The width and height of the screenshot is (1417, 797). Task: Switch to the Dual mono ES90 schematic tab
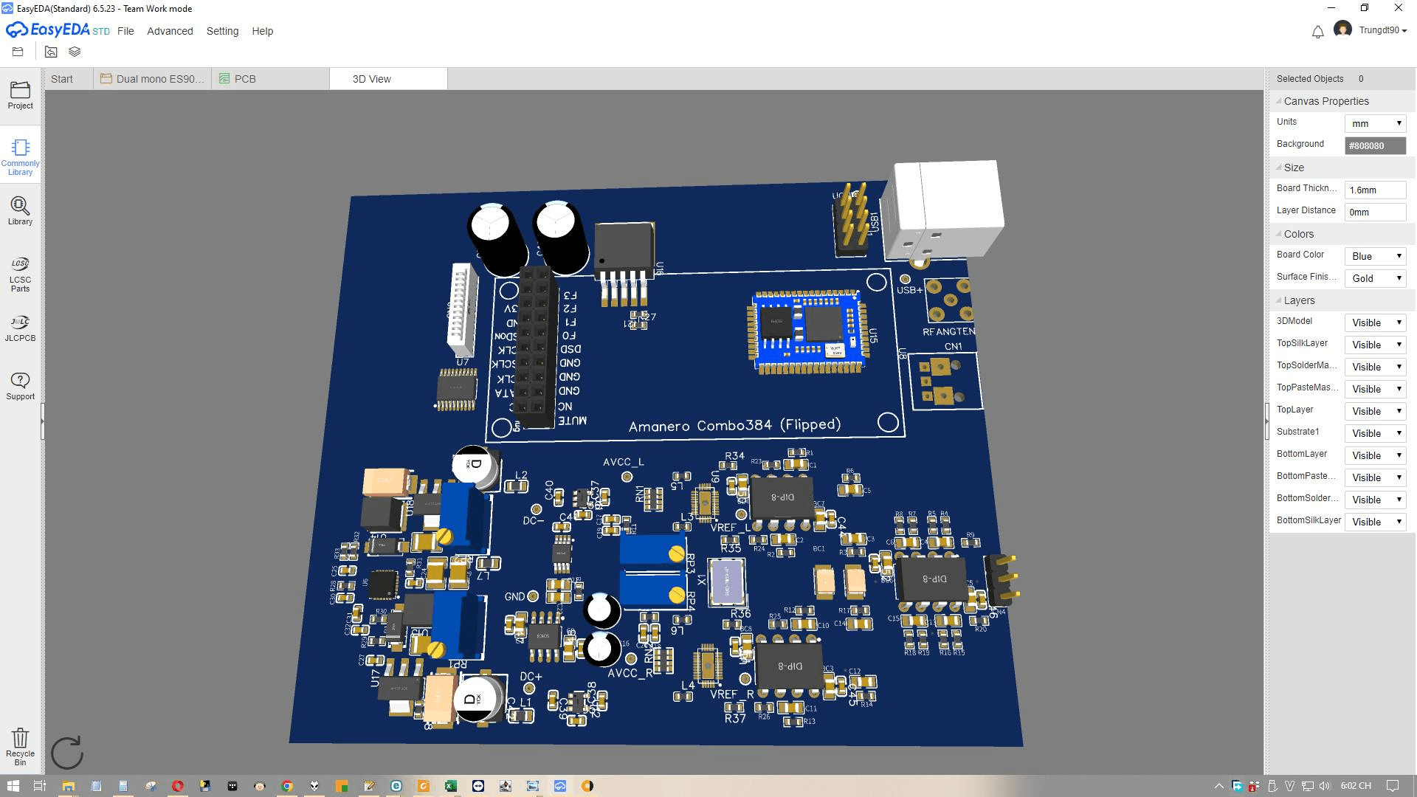[153, 79]
